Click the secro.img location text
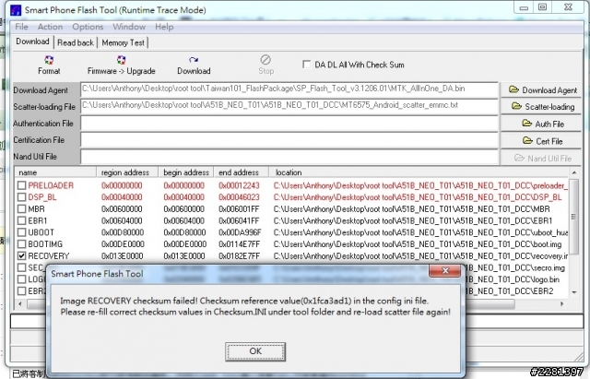Viewport: 590px width, 379px height. [x=515, y=267]
